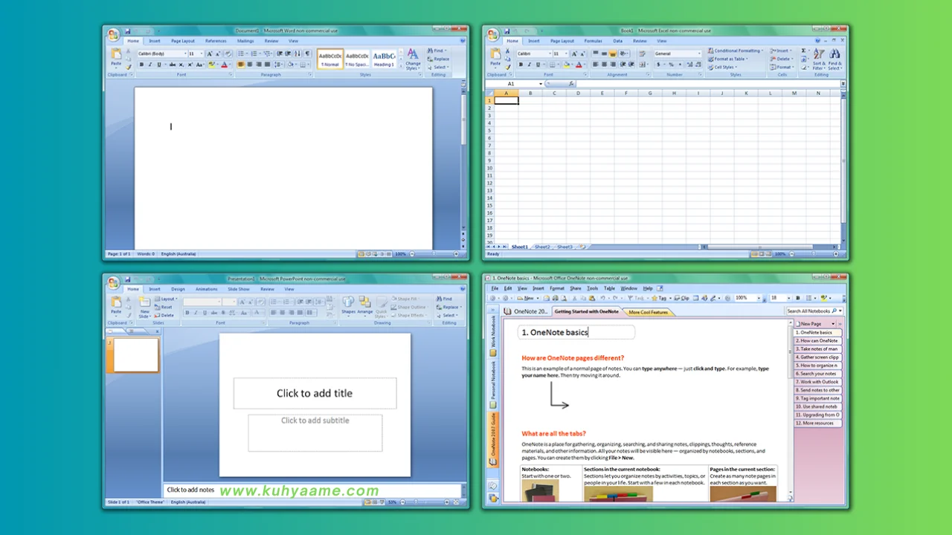Open References tab in Word
The image size is (952, 535).
(216, 41)
